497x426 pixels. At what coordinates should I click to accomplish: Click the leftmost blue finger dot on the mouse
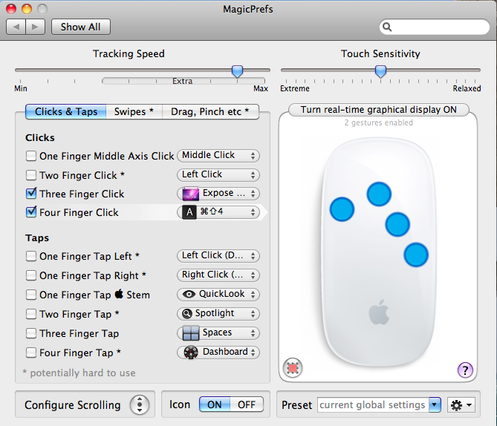(x=342, y=209)
